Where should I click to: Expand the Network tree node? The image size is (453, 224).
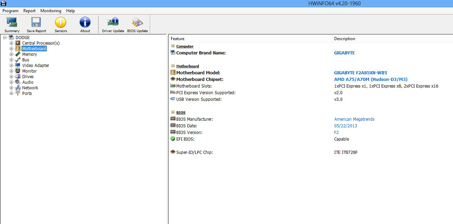[x=11, y=88]
